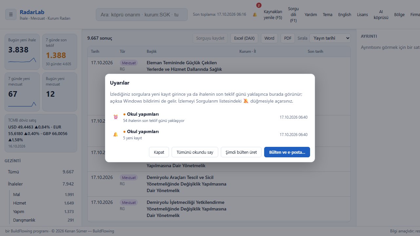Viewport: 420px width, 236px height.
Task: Click the alarm clock icon for Okul yapımları
Action: pos(115,117)
